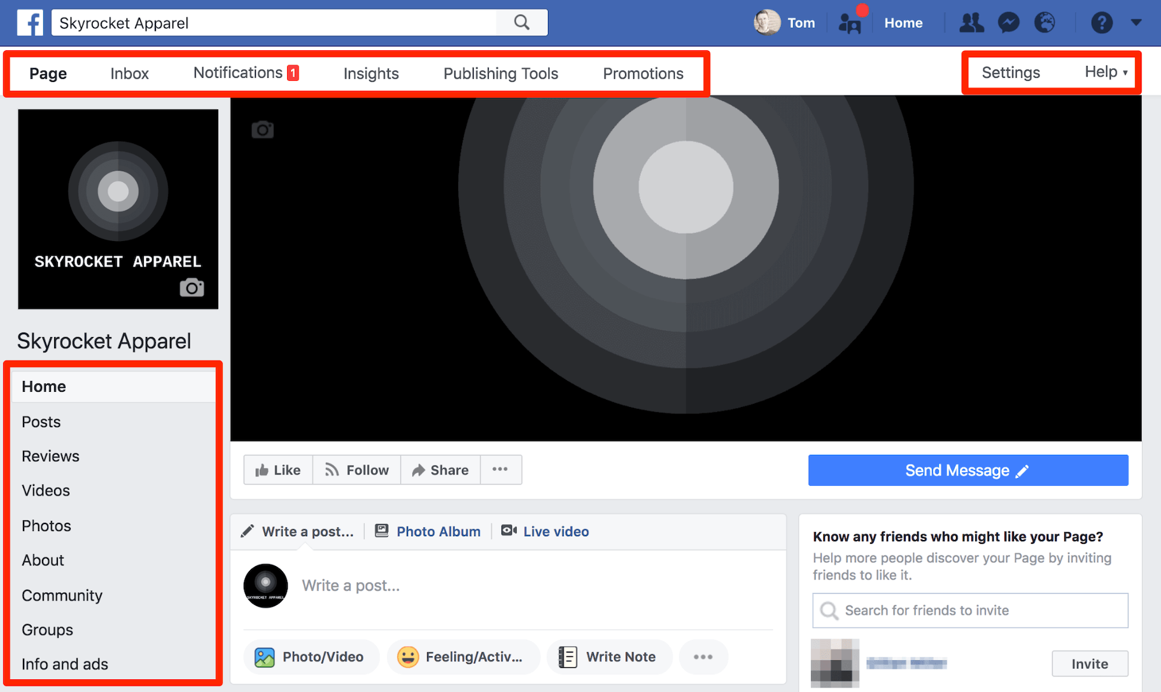The height and width of the screenshot is (692, 1161).
Task: Update profile picture via camera icon
Action: 192,287
